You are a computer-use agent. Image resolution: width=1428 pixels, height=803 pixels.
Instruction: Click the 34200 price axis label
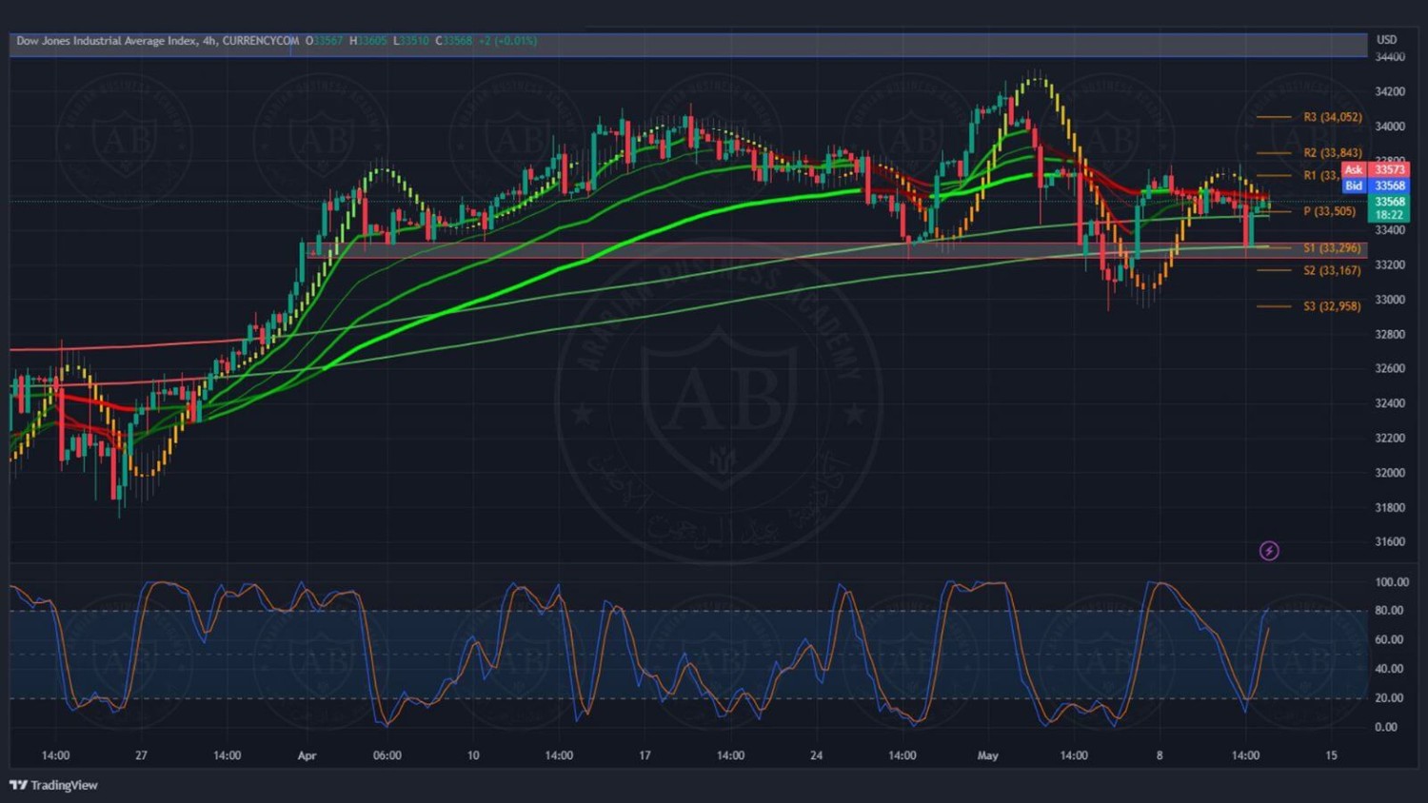pos(1390,92)
